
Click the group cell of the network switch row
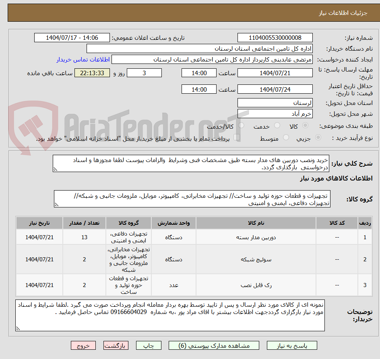[x=128, y=260]
